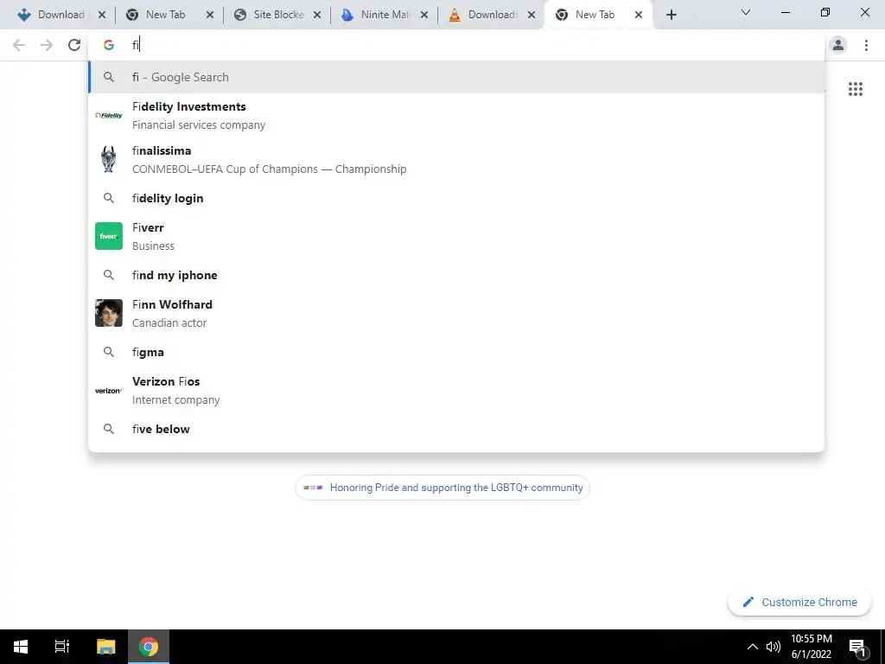This screenshot has height=664, width=885.
Task: Open the Chrome profile avatar icon
Action: (838, 45)
